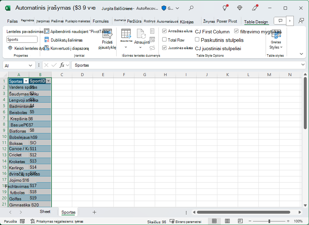Screen dimensions: 309x225
Task: Click the next sheet arrow
Action: click(21, 212)
